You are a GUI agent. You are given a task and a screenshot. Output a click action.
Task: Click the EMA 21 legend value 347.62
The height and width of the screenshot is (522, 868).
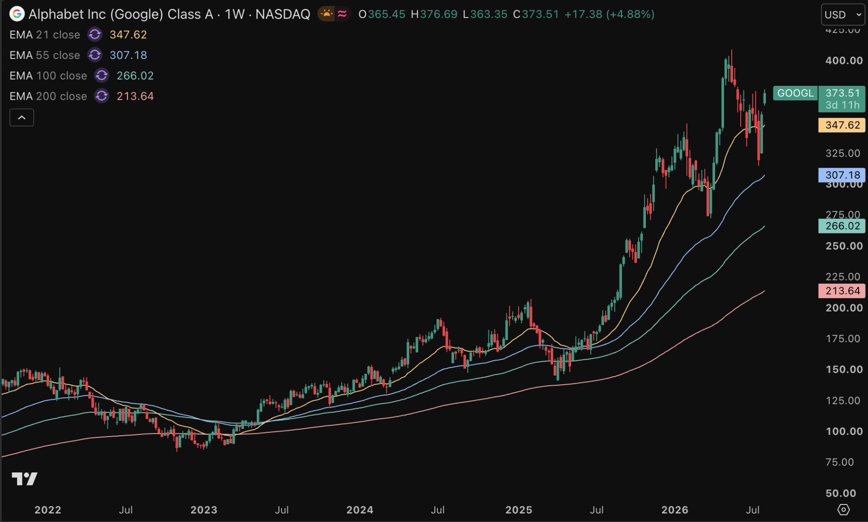coord(128,35)
